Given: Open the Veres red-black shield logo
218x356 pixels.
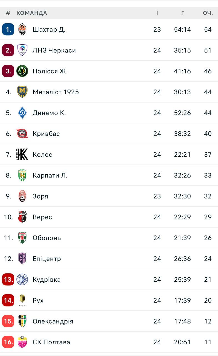Looking at the screenshot, I should [22, 217].
